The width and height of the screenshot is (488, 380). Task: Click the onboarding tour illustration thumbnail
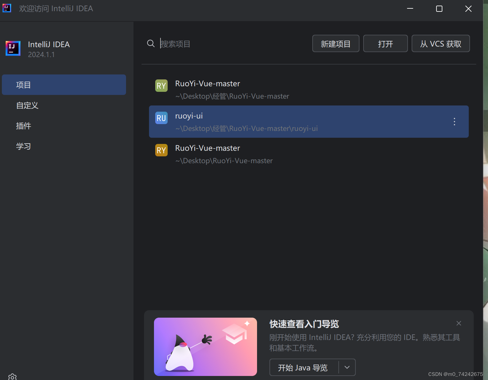[206, 347]
